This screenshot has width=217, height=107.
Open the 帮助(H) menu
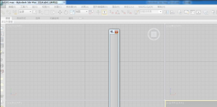point(161,7)
